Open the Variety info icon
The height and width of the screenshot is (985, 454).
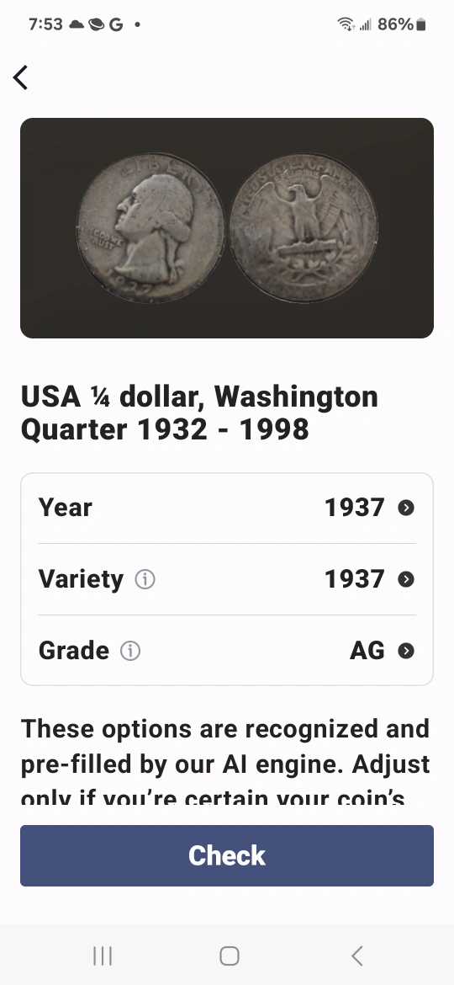tap(145, 579)
